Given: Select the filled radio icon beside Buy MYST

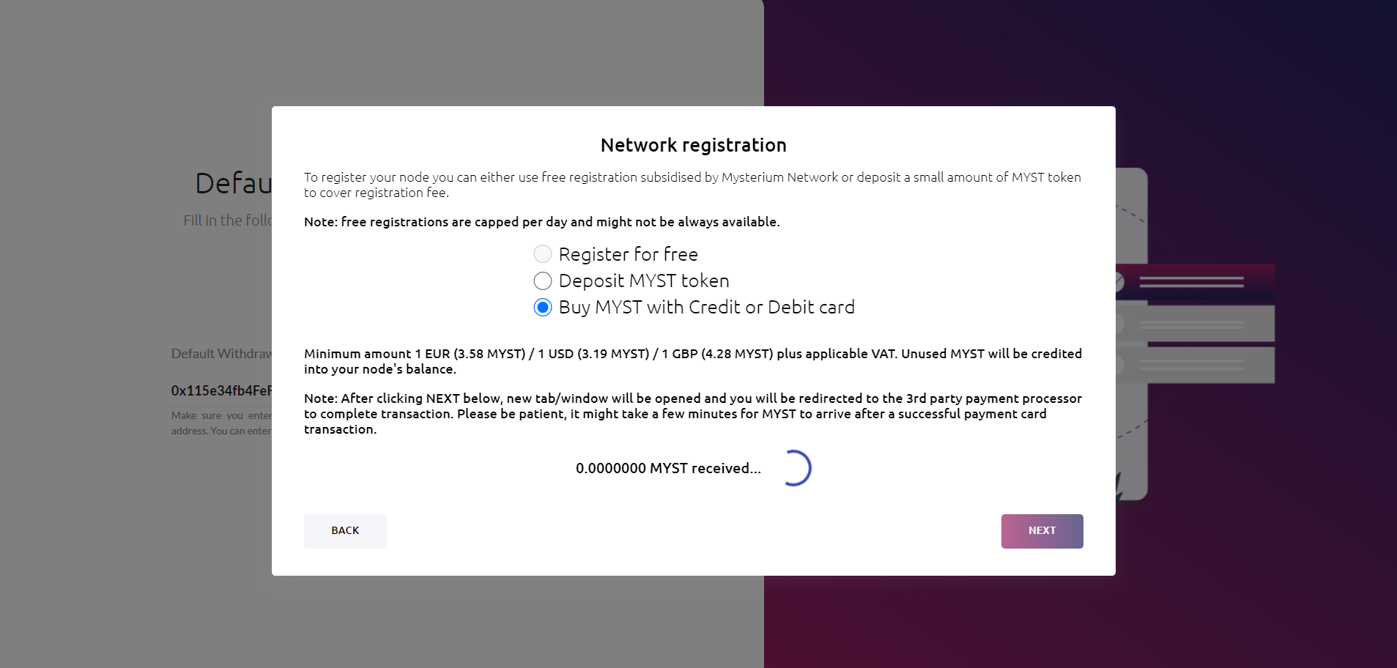Looking at the screenshot, I should [542, 308].
